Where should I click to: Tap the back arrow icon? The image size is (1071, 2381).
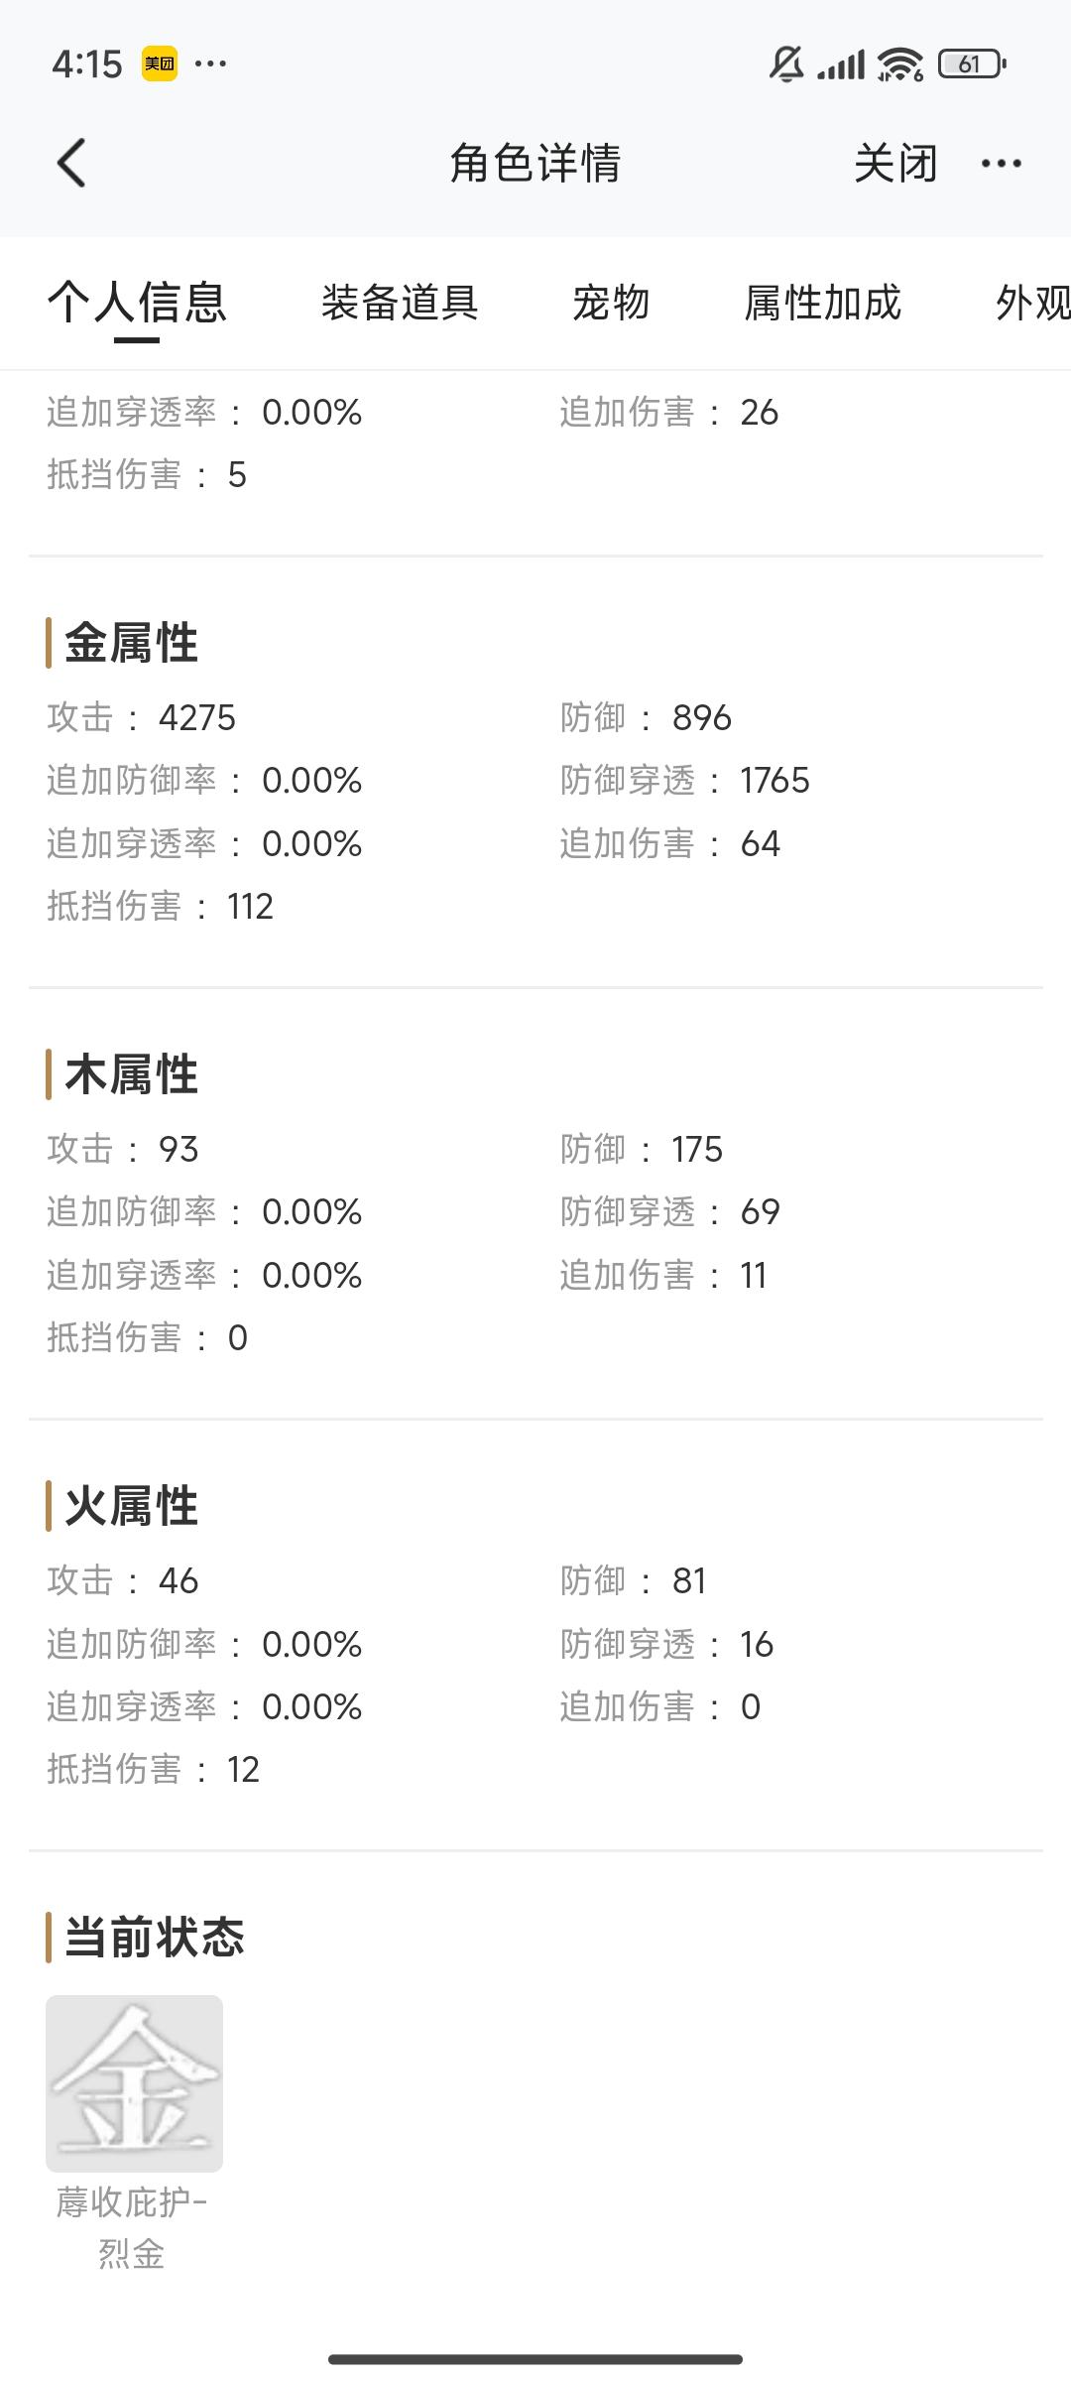click(71, 163)
